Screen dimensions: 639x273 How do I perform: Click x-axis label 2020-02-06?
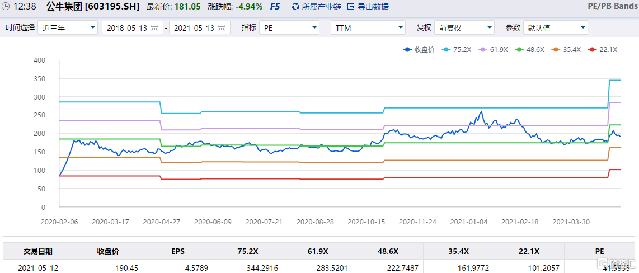point(59,222)
